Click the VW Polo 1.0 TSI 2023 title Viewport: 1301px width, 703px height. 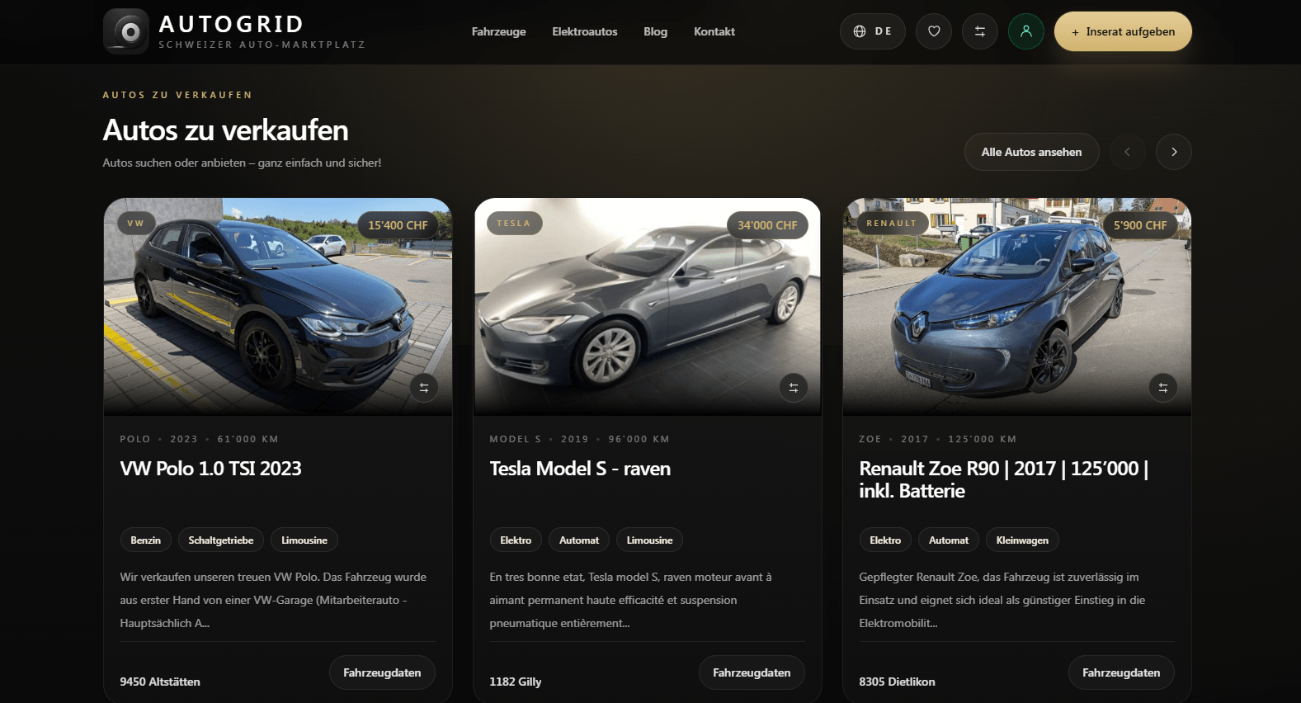[x=210, y=469]
